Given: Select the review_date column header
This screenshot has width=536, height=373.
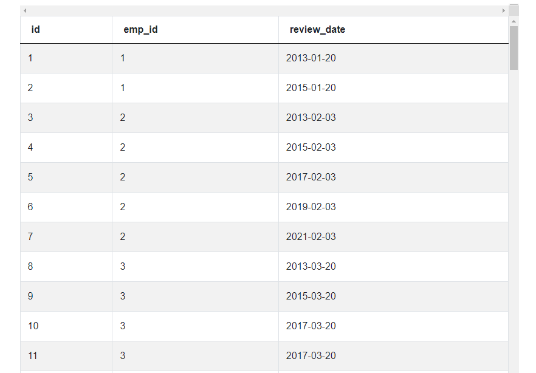Looking at the screenshot, I should pyautogui.click(x=393, y=30).
